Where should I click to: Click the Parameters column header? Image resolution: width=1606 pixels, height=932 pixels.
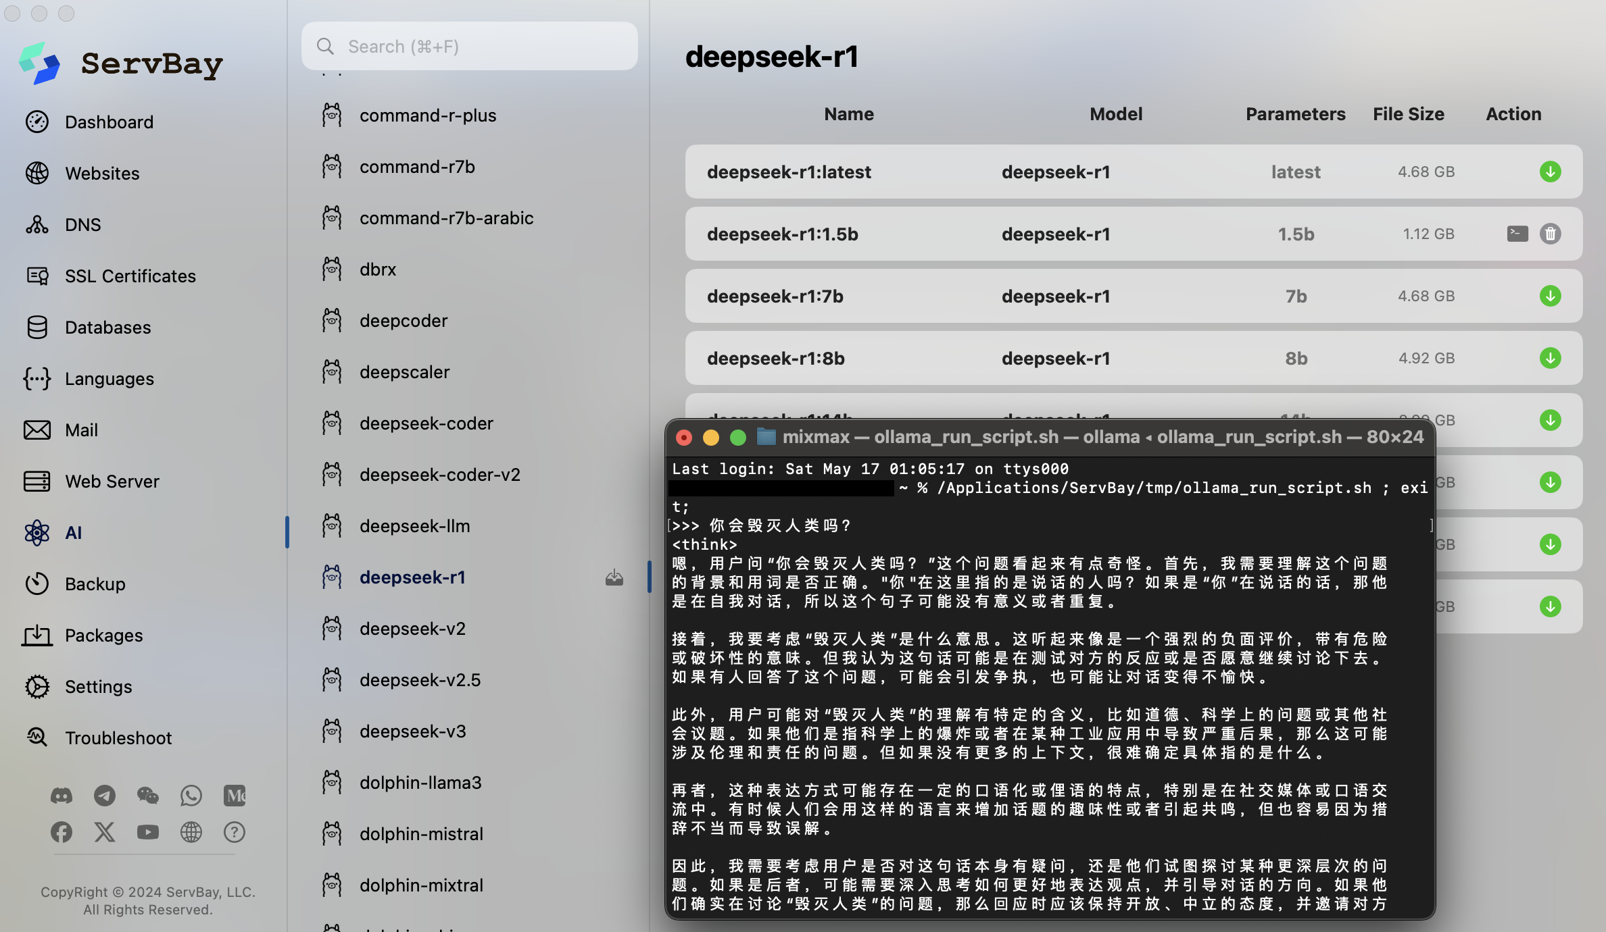pyautogui.click(x=1295, y=114)
